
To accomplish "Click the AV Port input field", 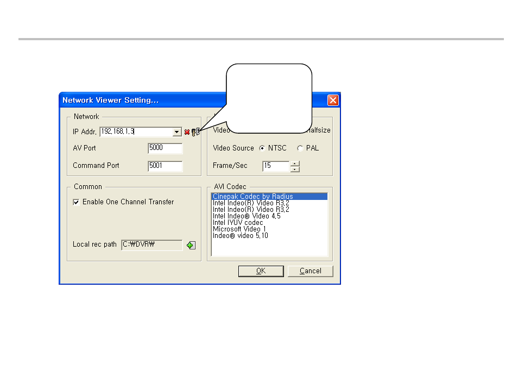I will pos(165,148).
